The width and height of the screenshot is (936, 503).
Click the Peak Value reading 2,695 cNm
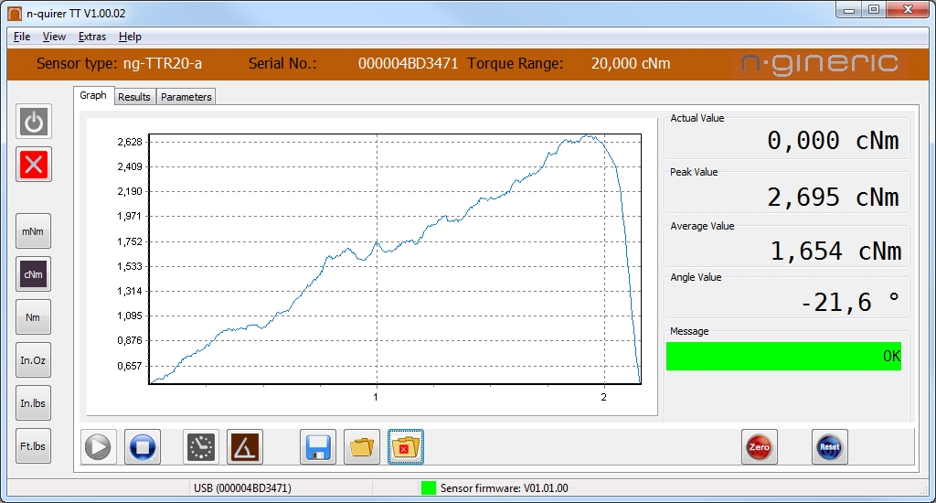click(833, 198)
